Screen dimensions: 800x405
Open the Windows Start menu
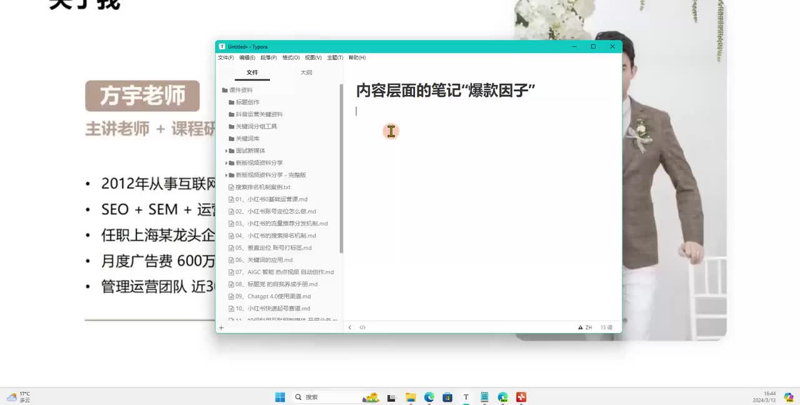tap(280, 397)
